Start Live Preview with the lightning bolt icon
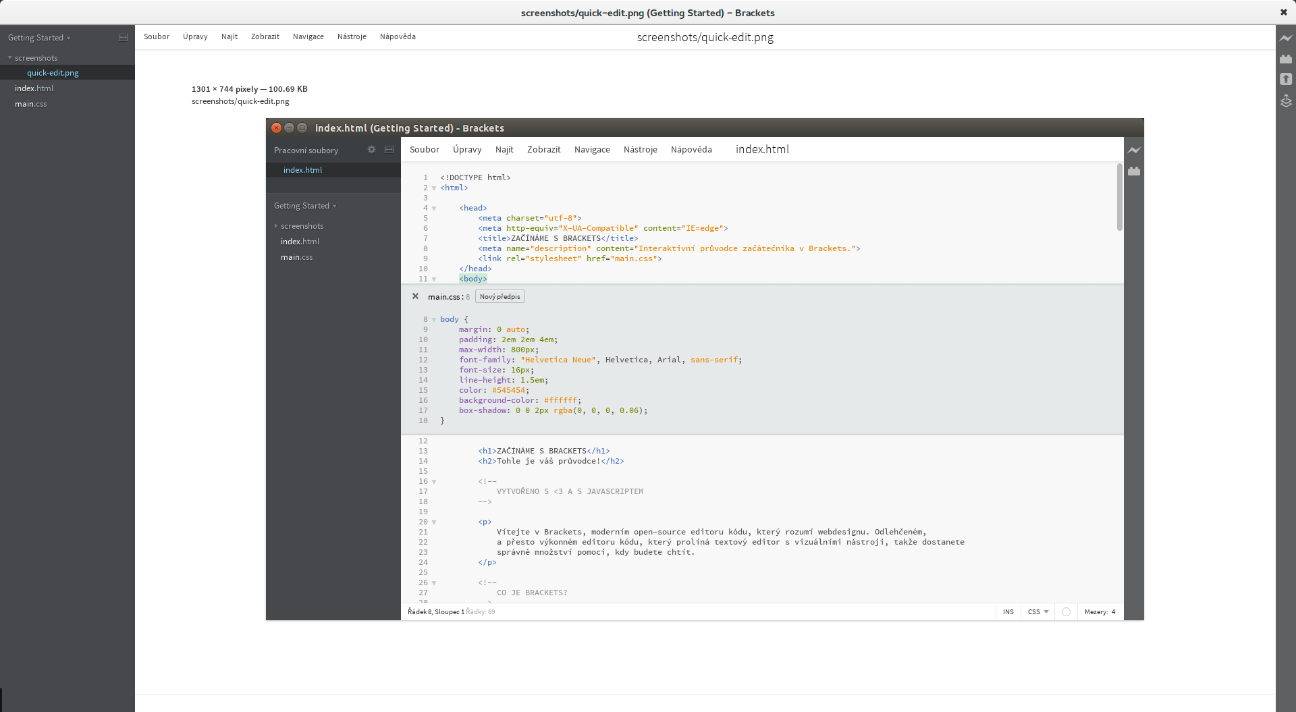Viewport: 1296px width, 712px height. pyautogui.click(x=1286, y=38)
